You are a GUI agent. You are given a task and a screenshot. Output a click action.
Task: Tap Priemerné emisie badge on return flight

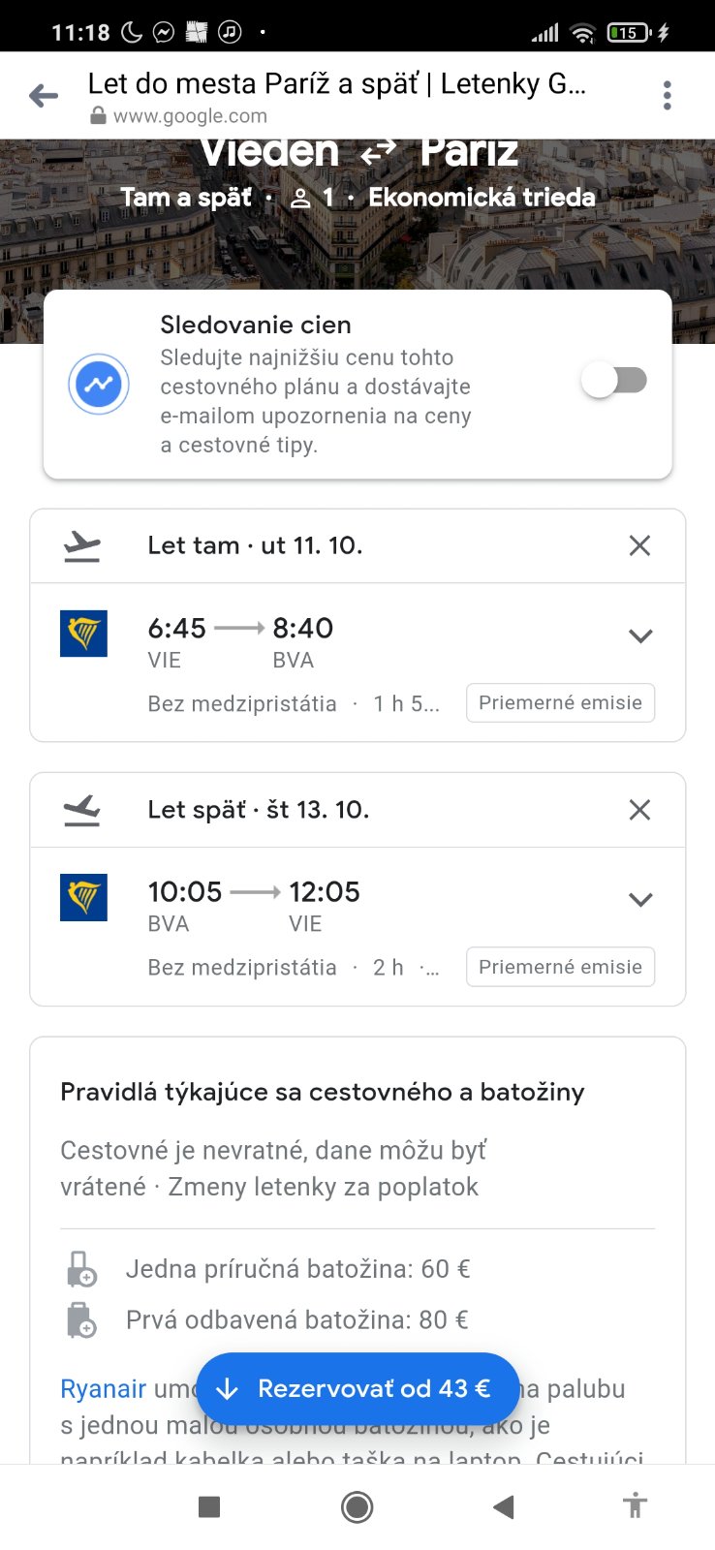click(560, 967)
